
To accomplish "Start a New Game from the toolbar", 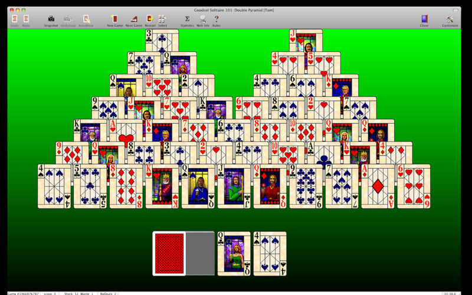I will pos(114,19).
